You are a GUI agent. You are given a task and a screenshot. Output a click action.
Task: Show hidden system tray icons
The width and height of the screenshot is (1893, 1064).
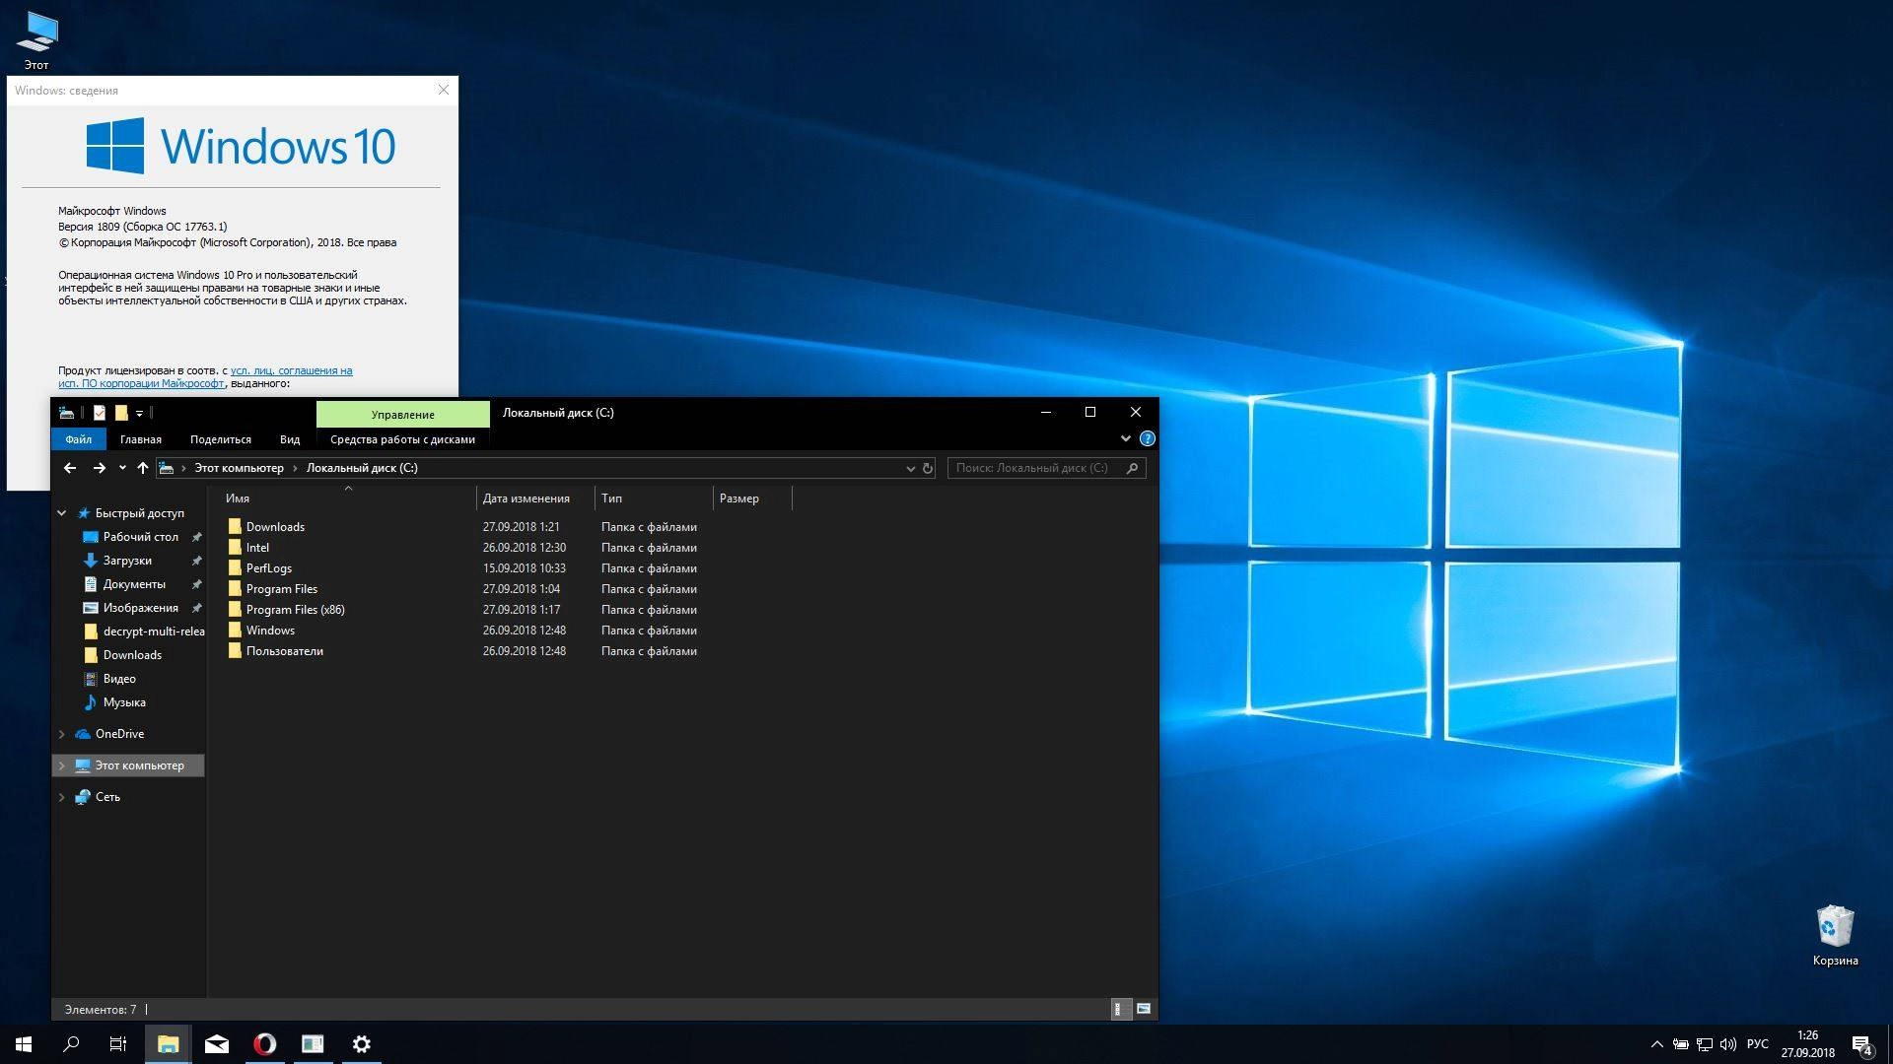click(x=1656, y=1044)
